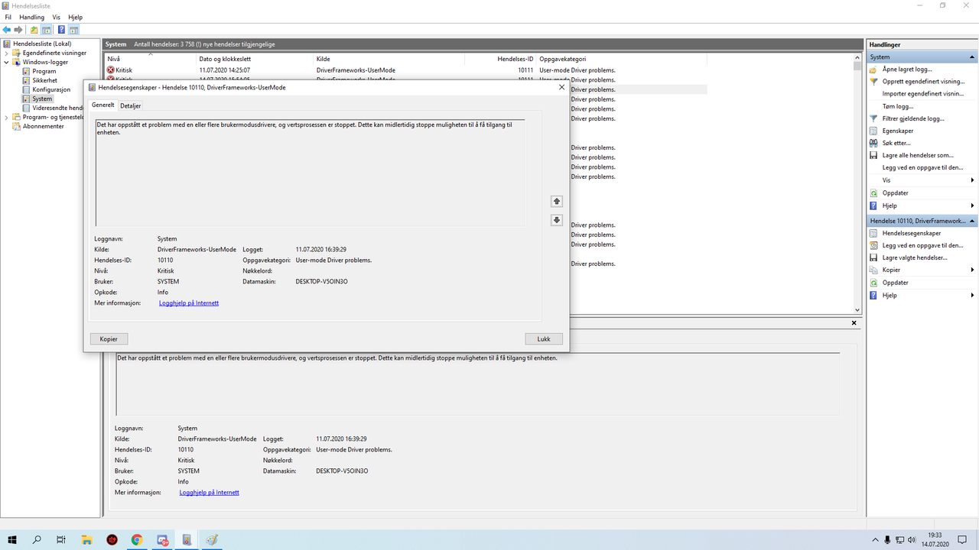Screen dimensions: 979x550
Task: Open the Fil menu
Action: click(8, 17)
